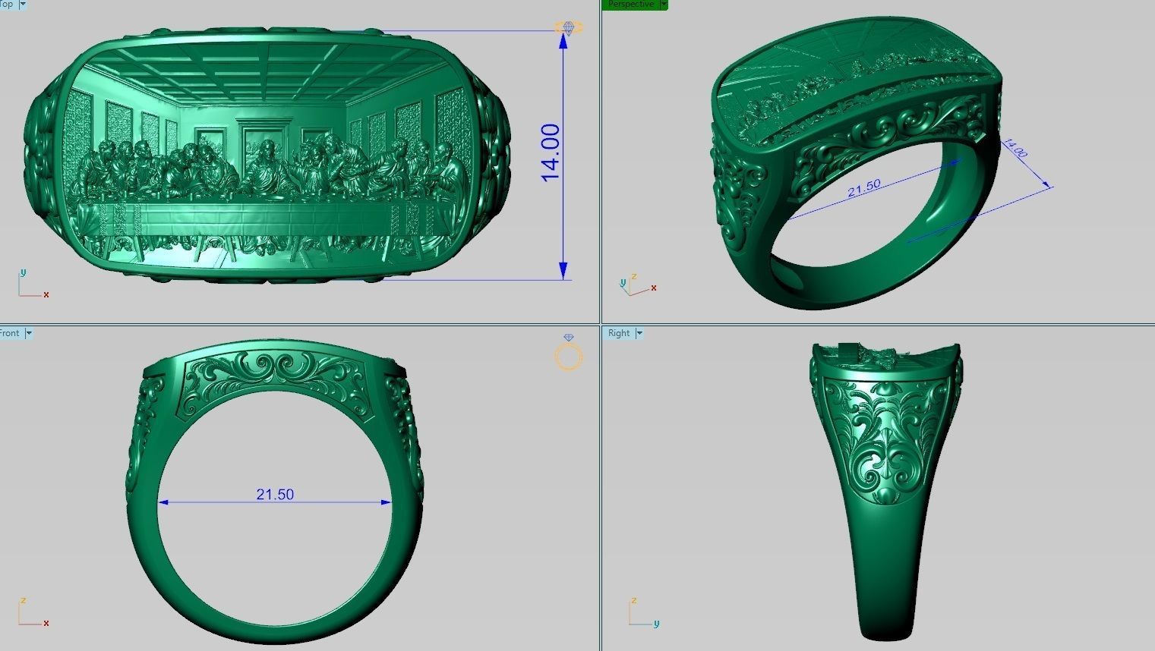The height and width of the screenshot is (651, 1155).
Task: Open the Perspective viewport dropdown arrow
Action: [x=664, y=4]
